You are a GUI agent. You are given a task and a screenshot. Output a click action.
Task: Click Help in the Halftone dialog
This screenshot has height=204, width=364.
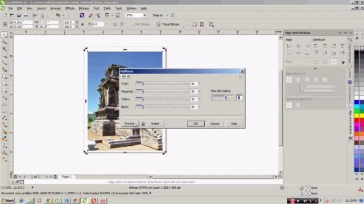234,124
